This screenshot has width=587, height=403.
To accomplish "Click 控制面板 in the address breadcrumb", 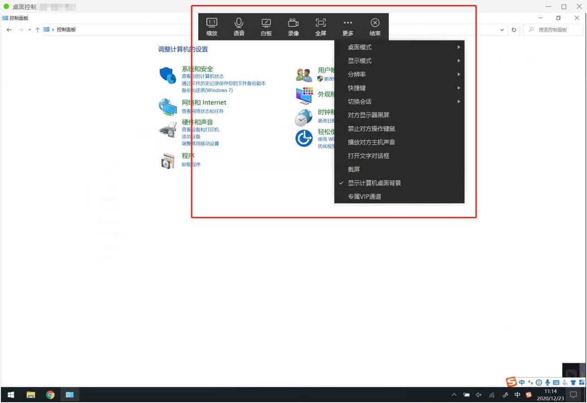I will pos(66,30).
